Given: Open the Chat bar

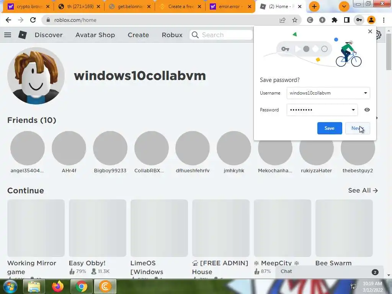Looking at the screenshot, I should 329,272.
